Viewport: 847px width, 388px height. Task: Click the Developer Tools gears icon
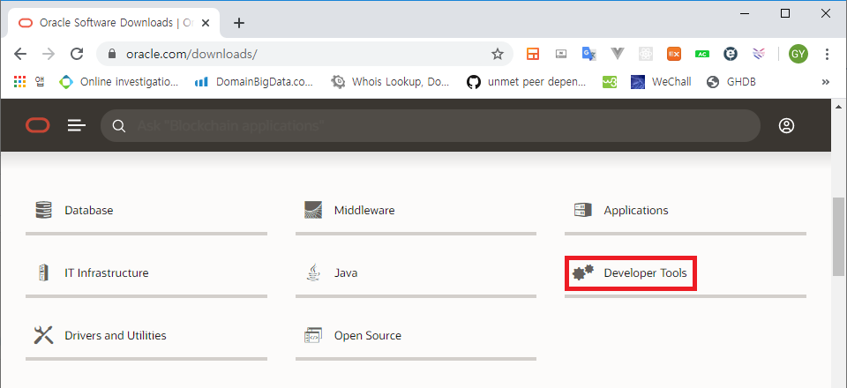pyautogui.click(x=583, y=272)
